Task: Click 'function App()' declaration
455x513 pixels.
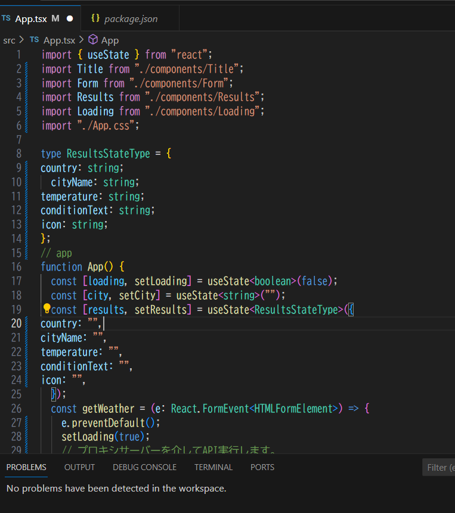Action: point(77,267)
